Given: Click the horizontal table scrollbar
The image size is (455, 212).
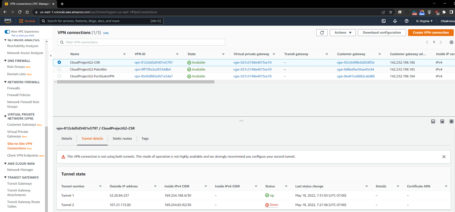Looking at the screenshot, I should click(136, 82).
